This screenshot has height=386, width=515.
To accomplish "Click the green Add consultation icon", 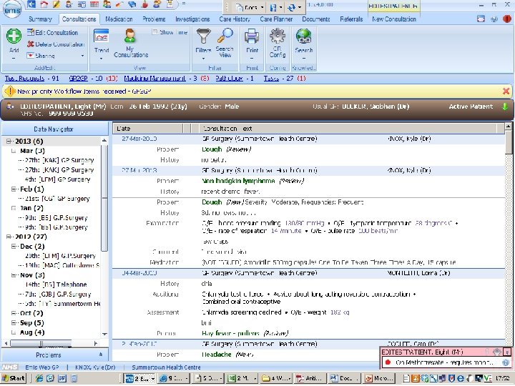I will point(14,36).
